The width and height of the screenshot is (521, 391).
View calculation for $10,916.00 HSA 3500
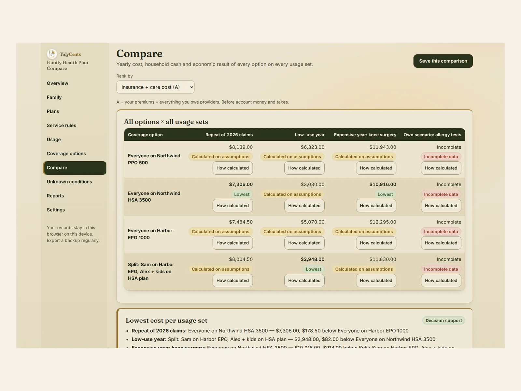point(376,206)
